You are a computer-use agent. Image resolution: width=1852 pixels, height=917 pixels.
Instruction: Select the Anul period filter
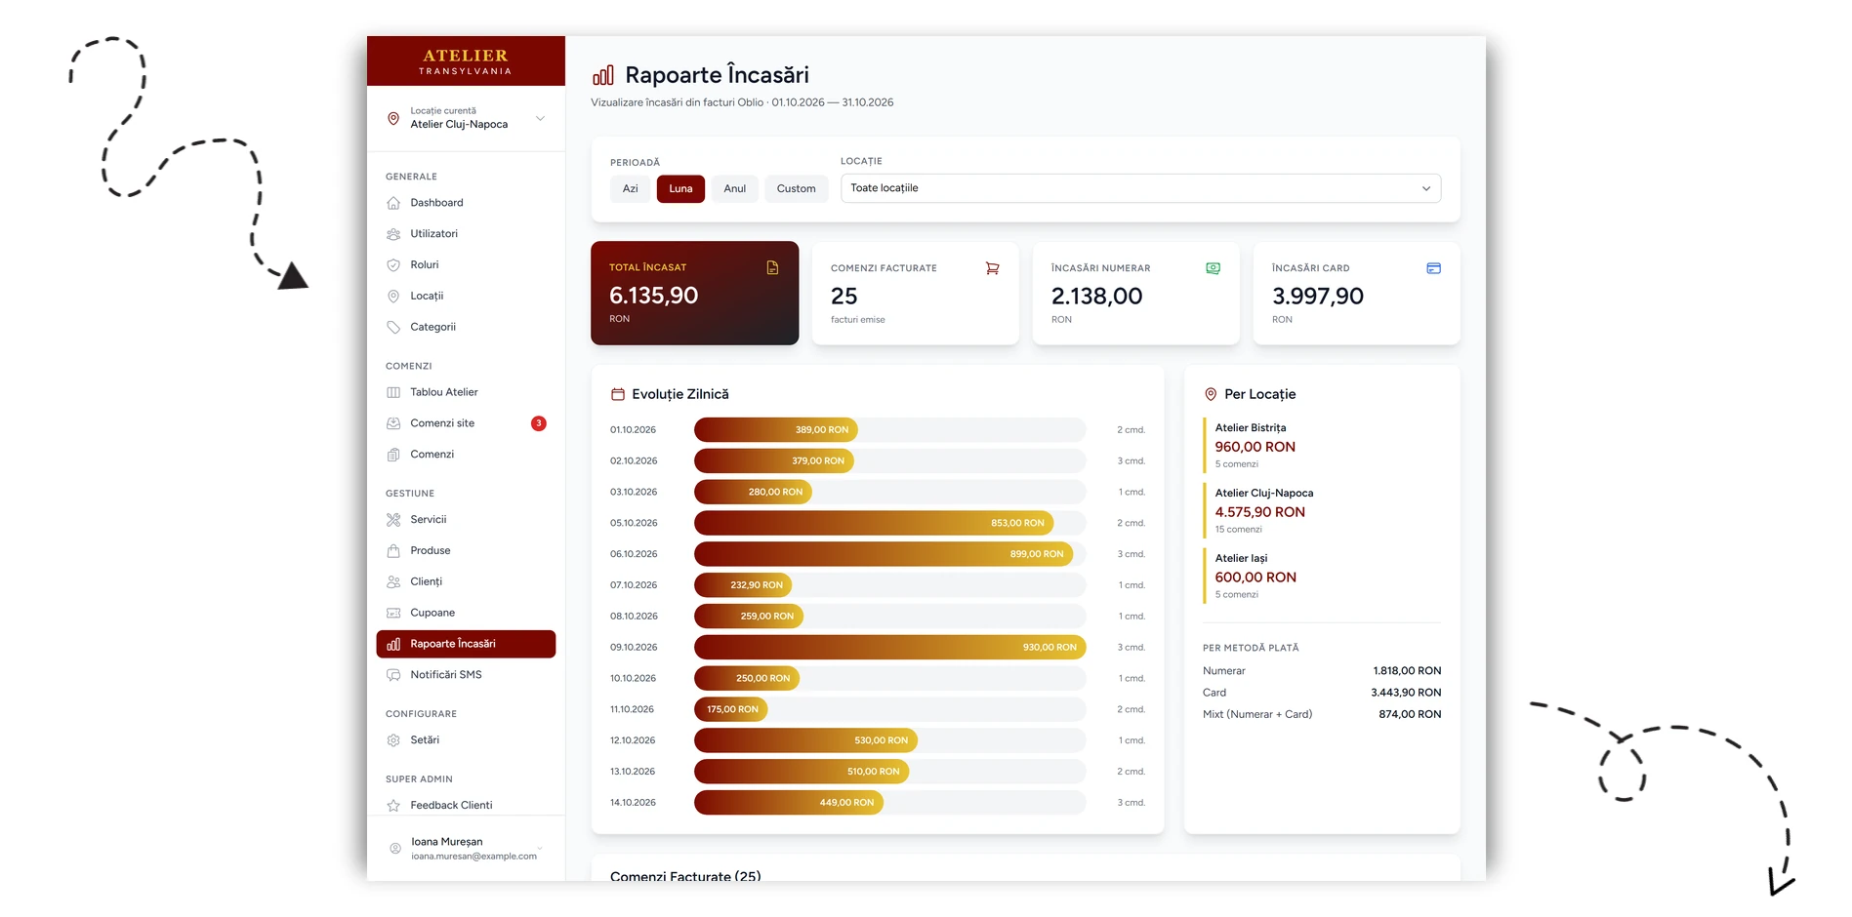[735, 188]
